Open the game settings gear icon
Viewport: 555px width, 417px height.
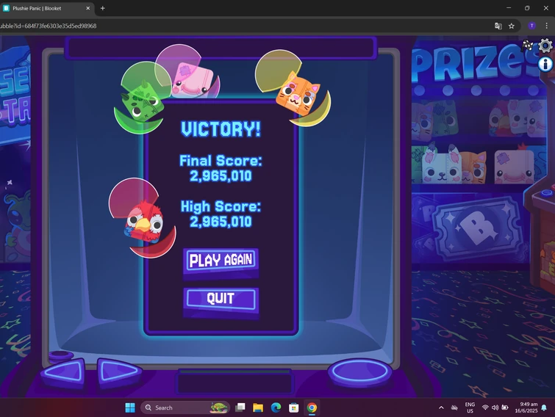[545, 46]
